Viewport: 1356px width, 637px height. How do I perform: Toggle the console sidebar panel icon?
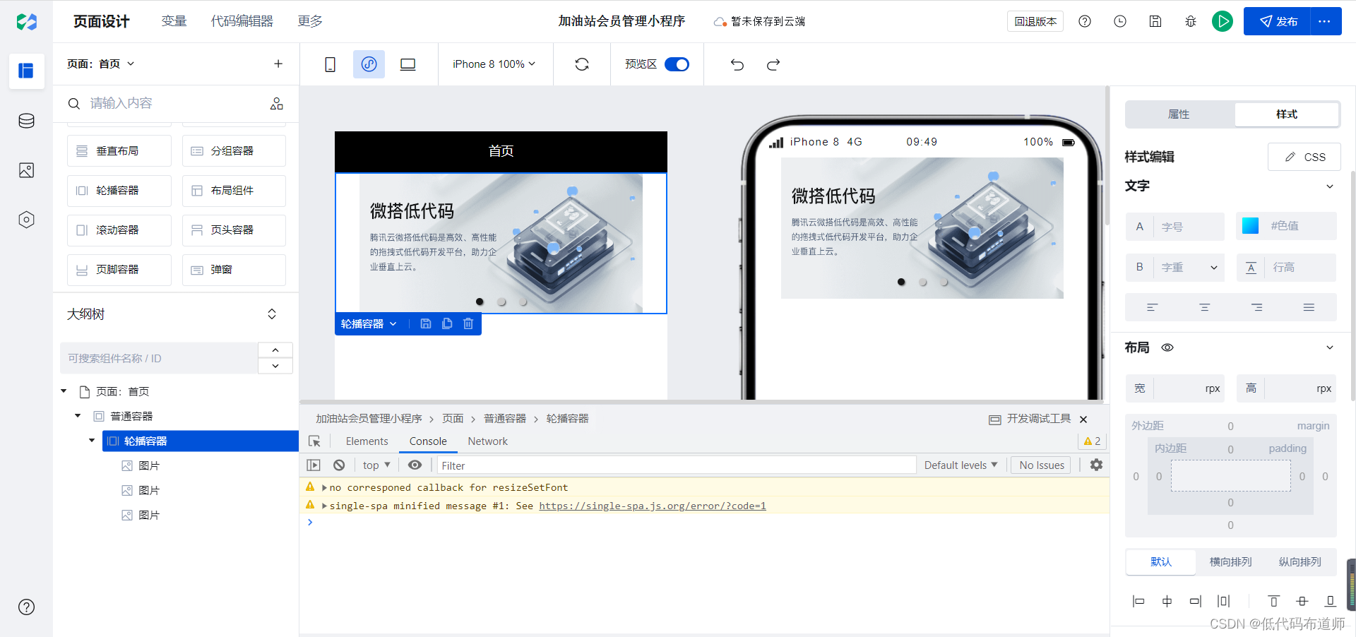coord(314,465)
